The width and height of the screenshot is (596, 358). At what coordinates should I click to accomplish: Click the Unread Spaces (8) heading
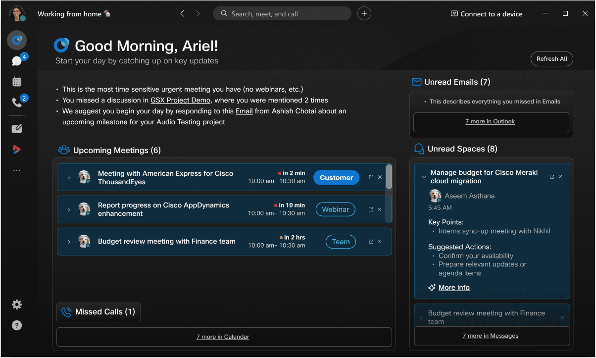click(462, 149)
